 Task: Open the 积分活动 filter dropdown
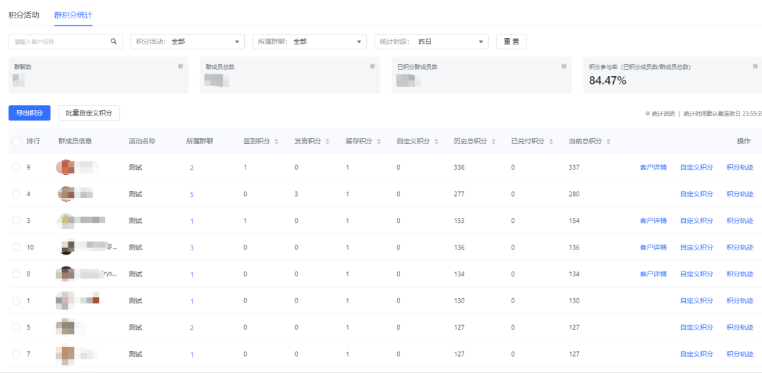click(188, 42)
